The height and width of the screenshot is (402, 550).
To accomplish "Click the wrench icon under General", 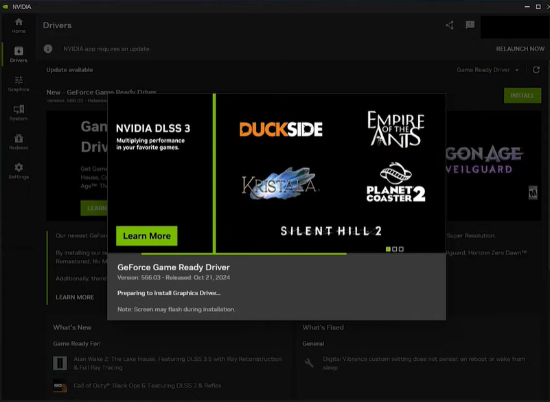I will (309, 363).
